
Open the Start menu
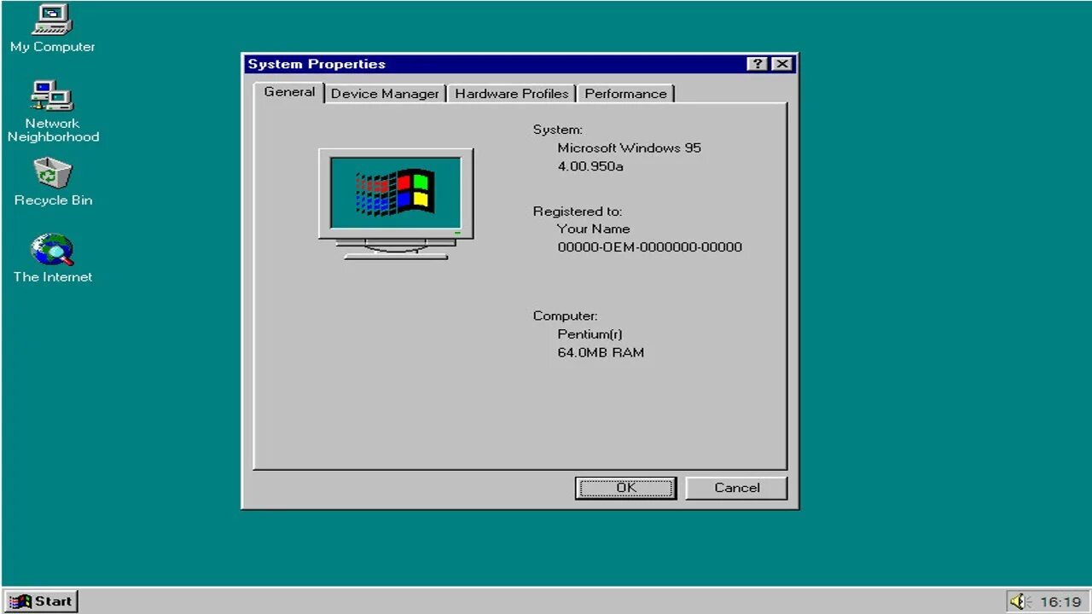[x=41, y=601]
